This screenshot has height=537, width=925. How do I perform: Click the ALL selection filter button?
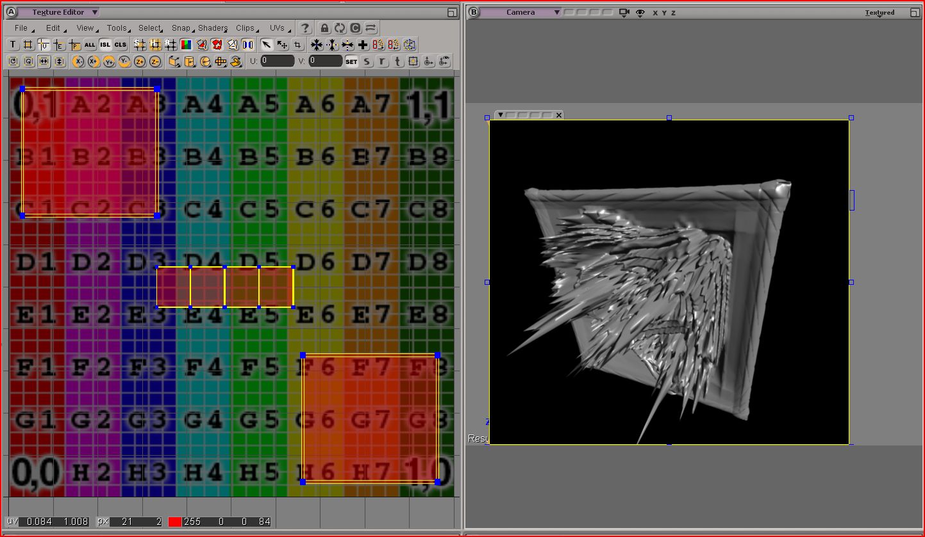90,44
